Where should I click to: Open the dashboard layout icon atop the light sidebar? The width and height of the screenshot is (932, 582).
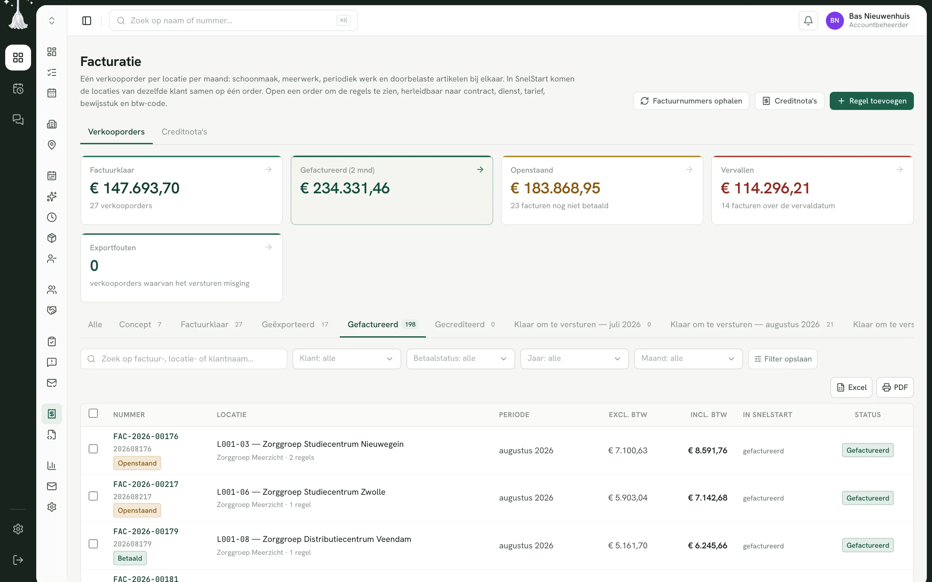51,52
